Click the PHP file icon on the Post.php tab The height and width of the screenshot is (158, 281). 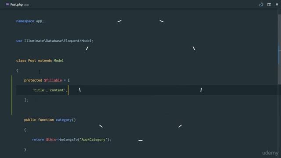click(x=7, y=4)
